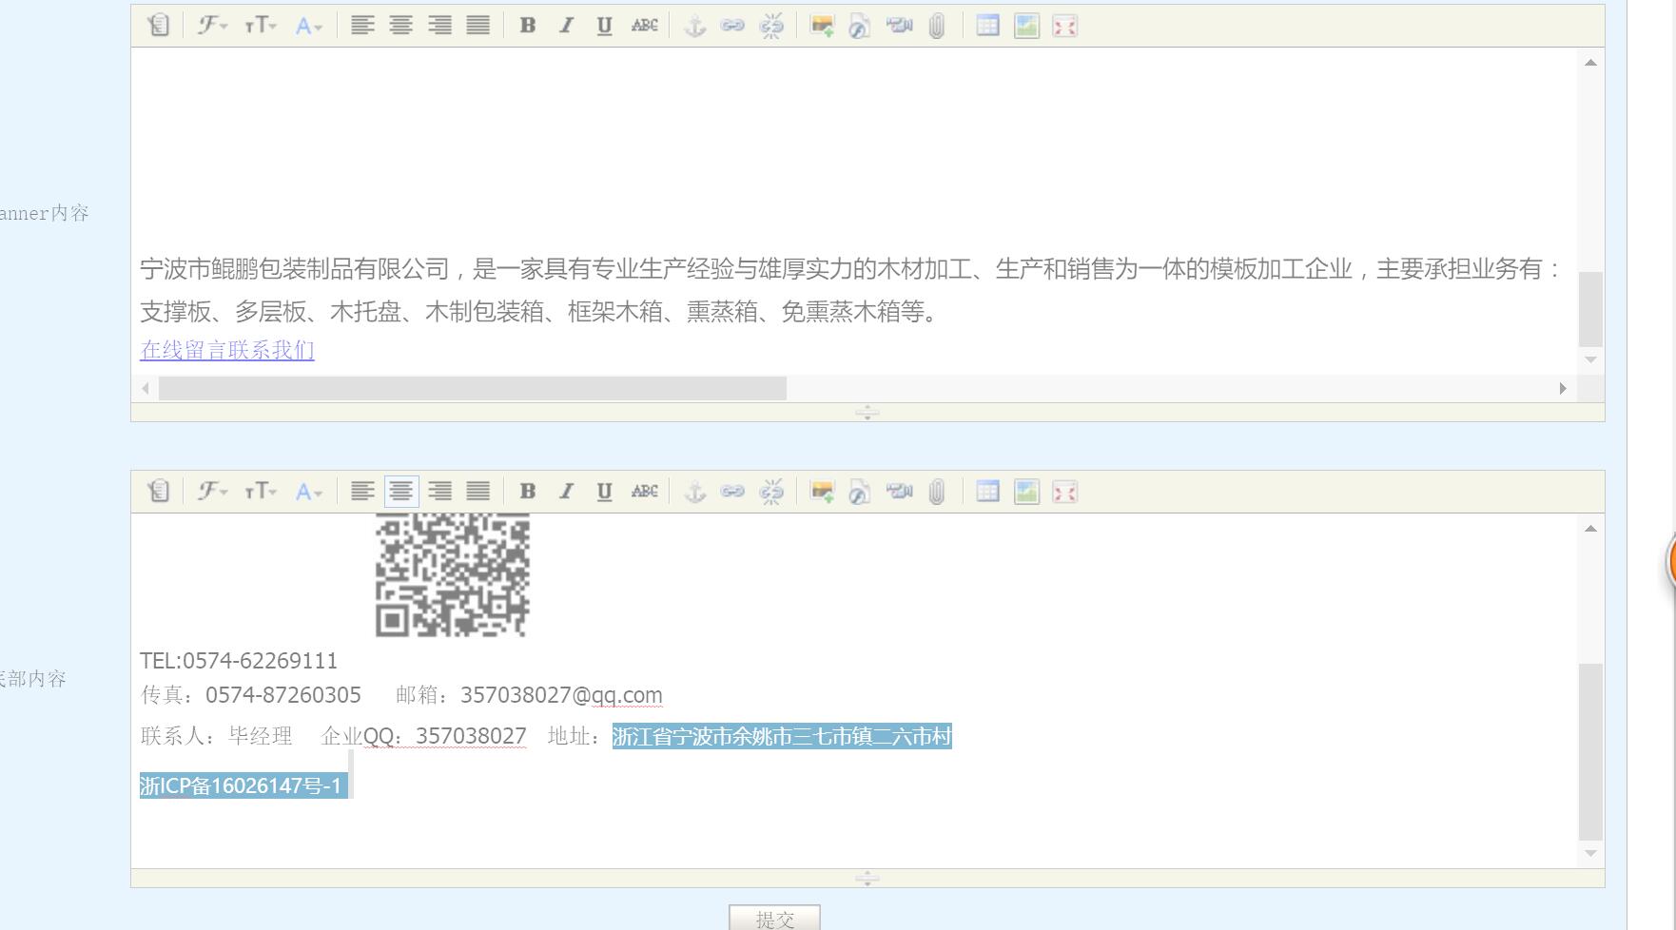
Task: Toggle bold in lower editor toolbar
Action: tap(528, 492)
